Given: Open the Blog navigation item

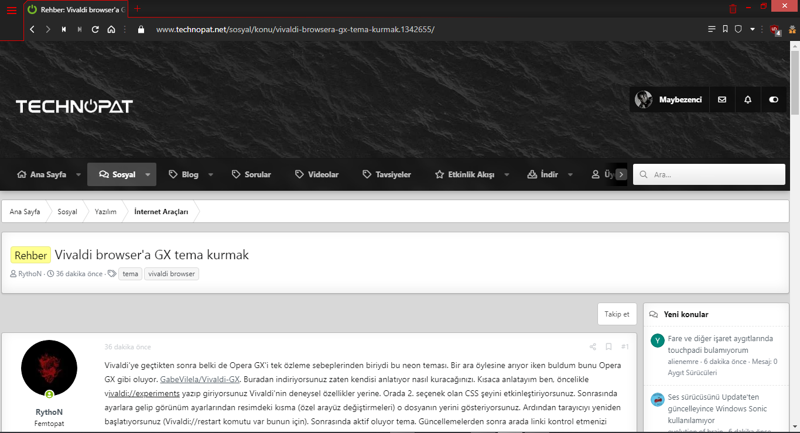Looking at the screenshot, I should (183, 174).
